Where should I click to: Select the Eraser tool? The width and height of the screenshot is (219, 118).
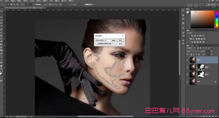(x=1, y=41)
